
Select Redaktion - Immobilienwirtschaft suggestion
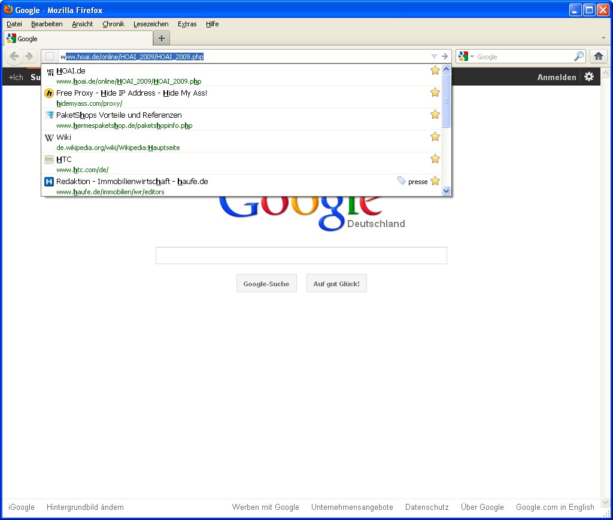(132, 181)
